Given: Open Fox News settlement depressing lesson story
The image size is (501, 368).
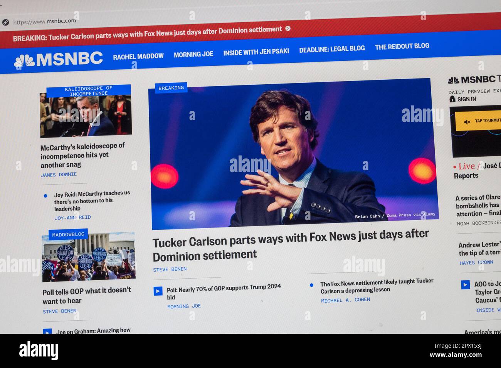Looking at the screenshot, I should (x=377, y=286).
